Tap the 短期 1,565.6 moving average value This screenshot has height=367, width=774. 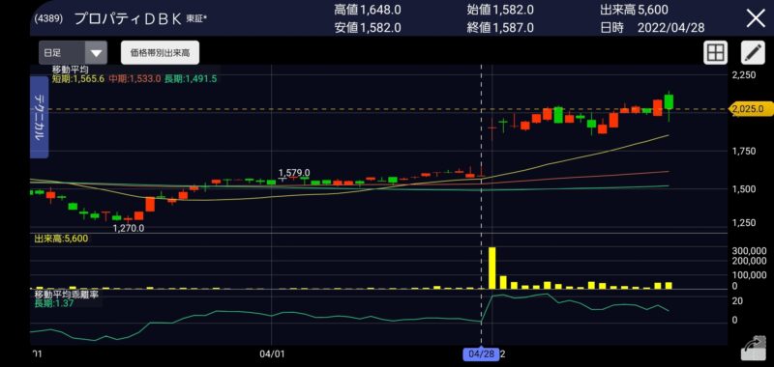click(x=78, y=78)
